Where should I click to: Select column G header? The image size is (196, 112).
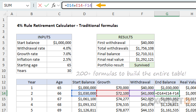point(167,14)
